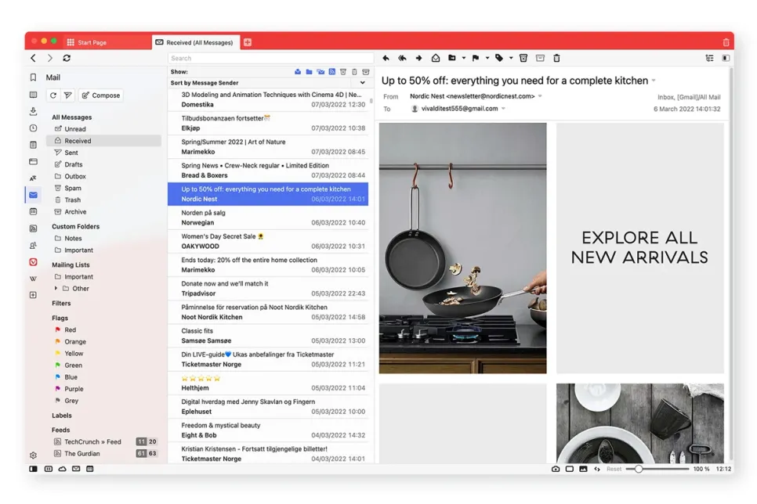757x504 pixels.
Task: Open the subject line dropdown arrow
Action: [x=654, y=81]
